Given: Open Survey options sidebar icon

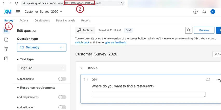Looking at the screenshot, I should click(x=6, y=58).
